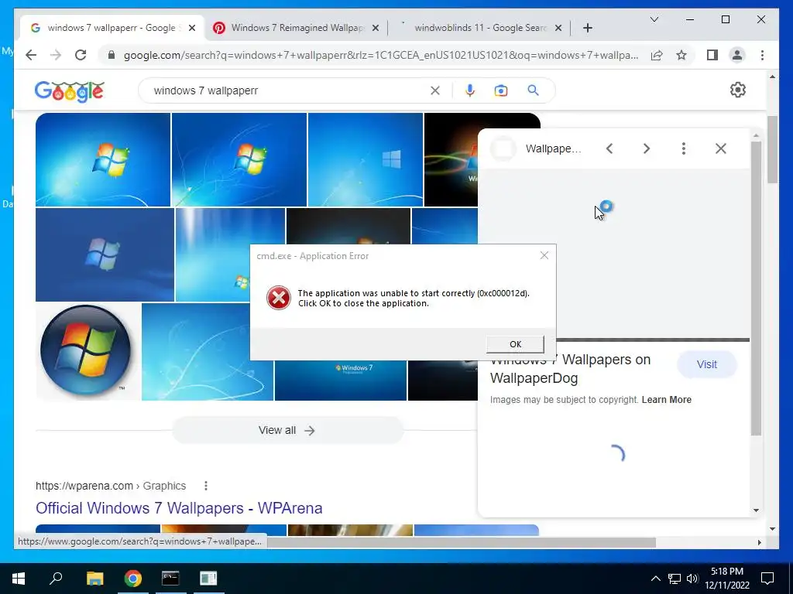Open more options in image preview panel
This screenshot has width=793, height=594.
(x=683, y=148)
